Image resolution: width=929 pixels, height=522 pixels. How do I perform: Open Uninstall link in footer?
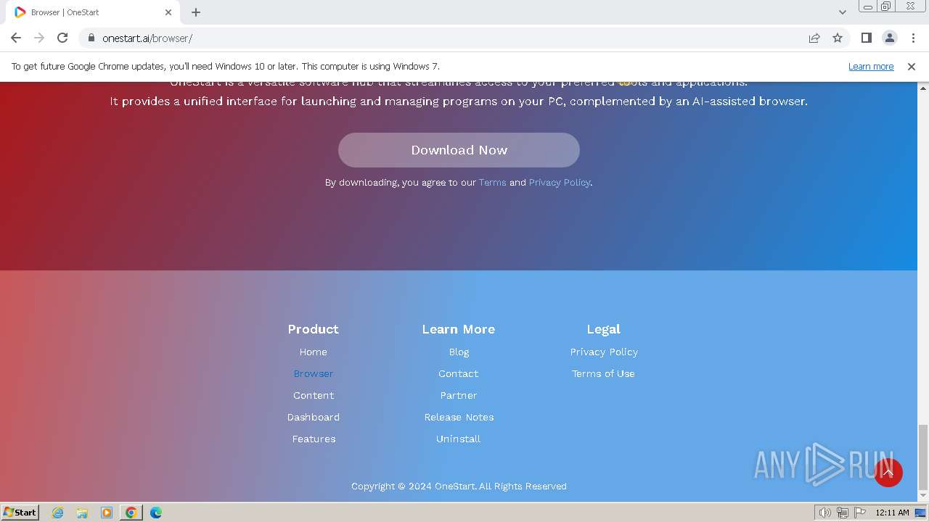459,439
